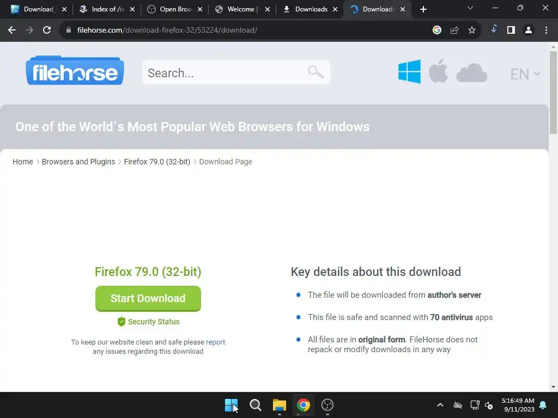Click the muted volume tray icon
Image resolution: width=558 pixels, height=418 pixels.
(x=489, y=405)
